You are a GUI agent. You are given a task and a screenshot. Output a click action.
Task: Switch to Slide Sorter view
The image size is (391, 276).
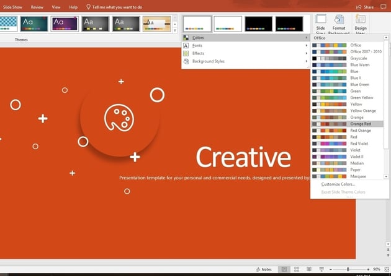(x=295, y=269)
